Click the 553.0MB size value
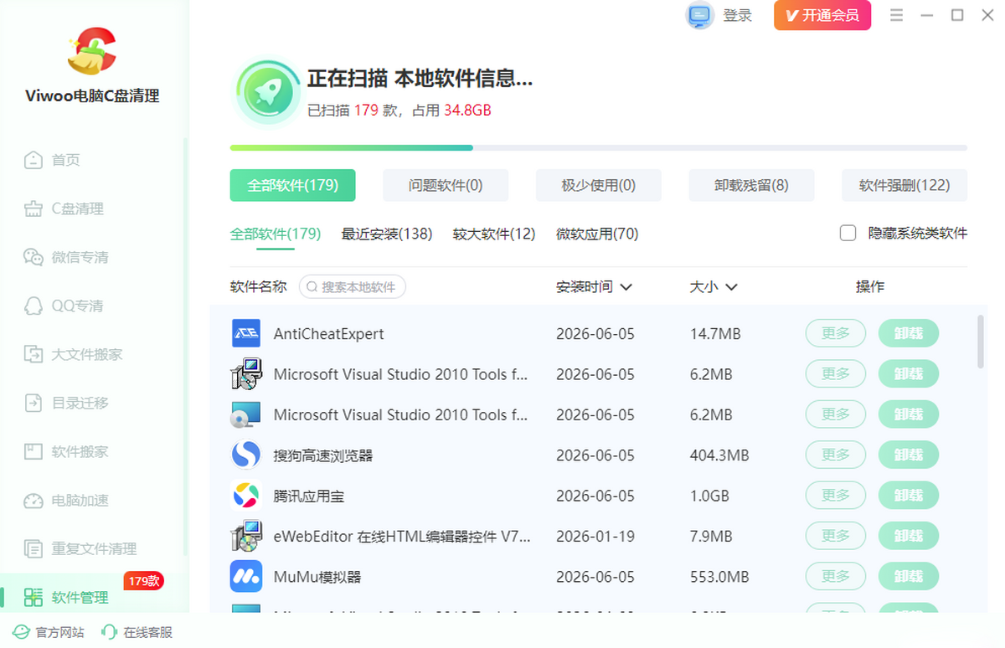1005x648 pixels. [x=719, y=577]
